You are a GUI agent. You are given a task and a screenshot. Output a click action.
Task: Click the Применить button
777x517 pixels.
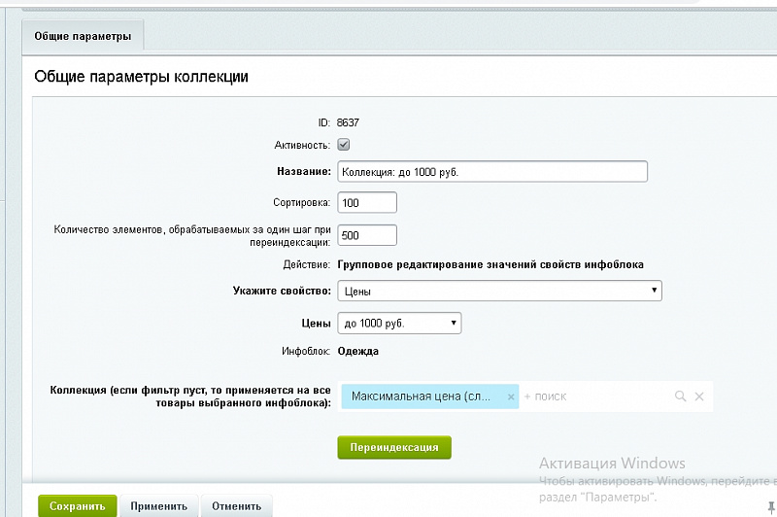tap(159, 506)
